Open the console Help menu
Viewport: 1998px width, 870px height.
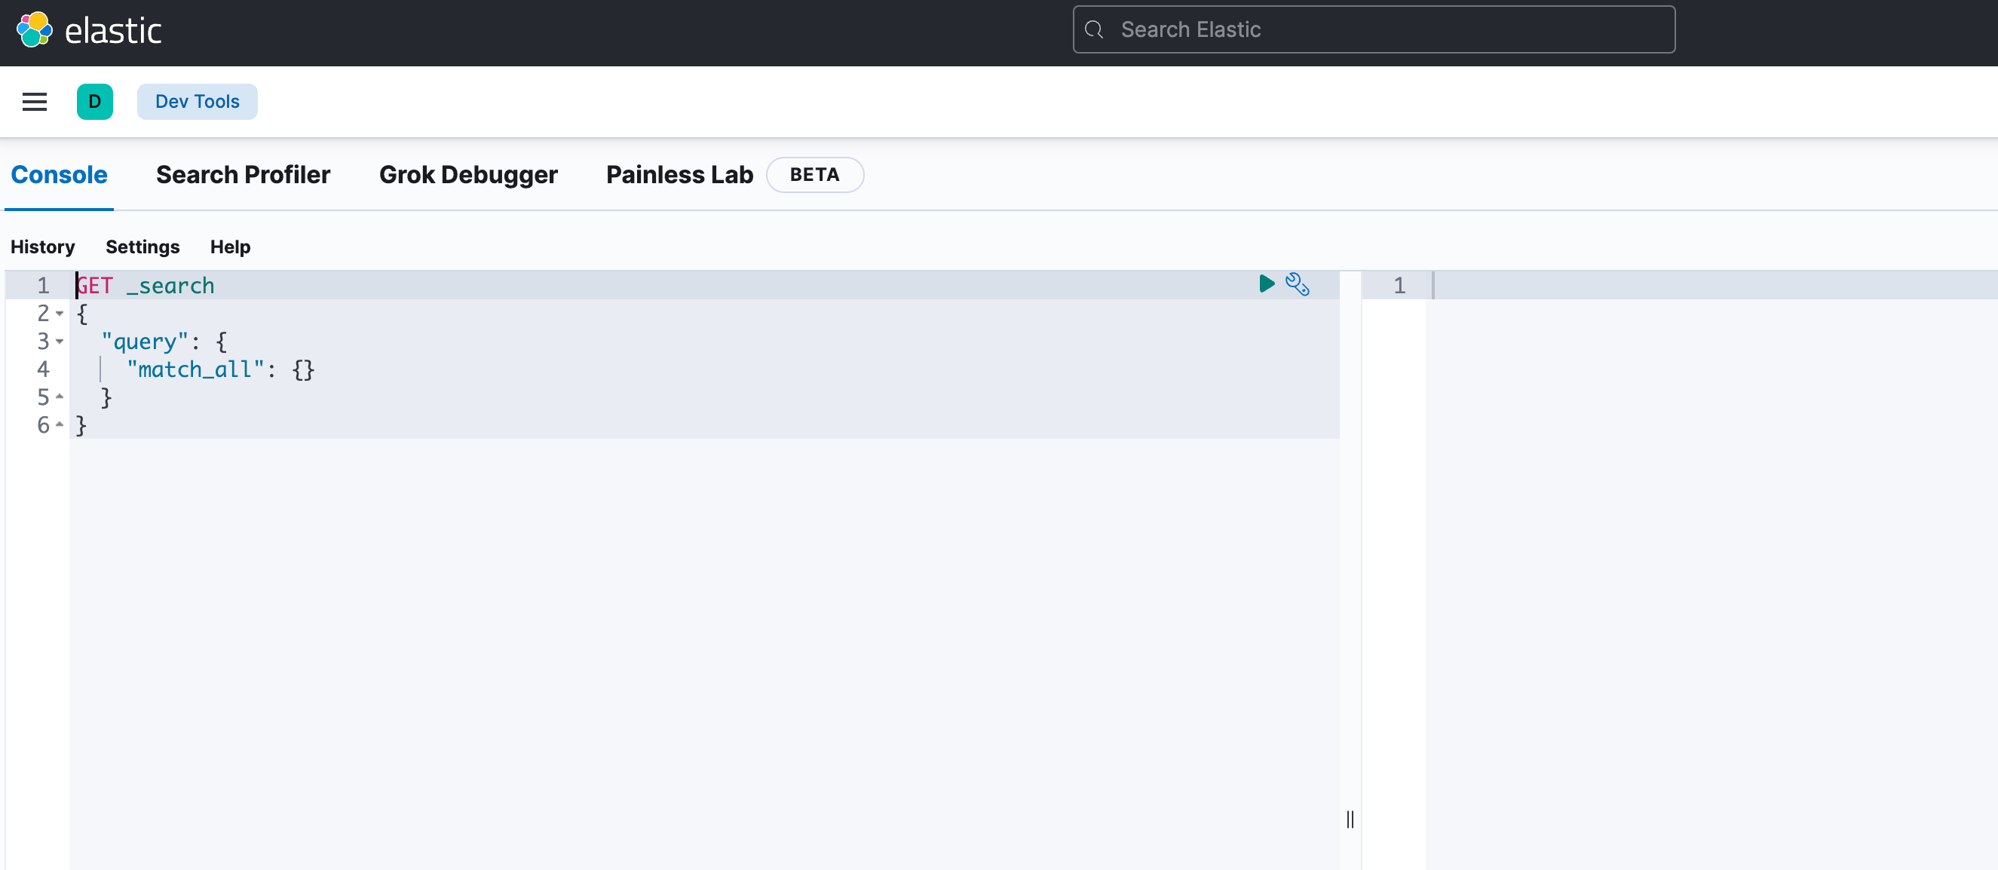230,247
